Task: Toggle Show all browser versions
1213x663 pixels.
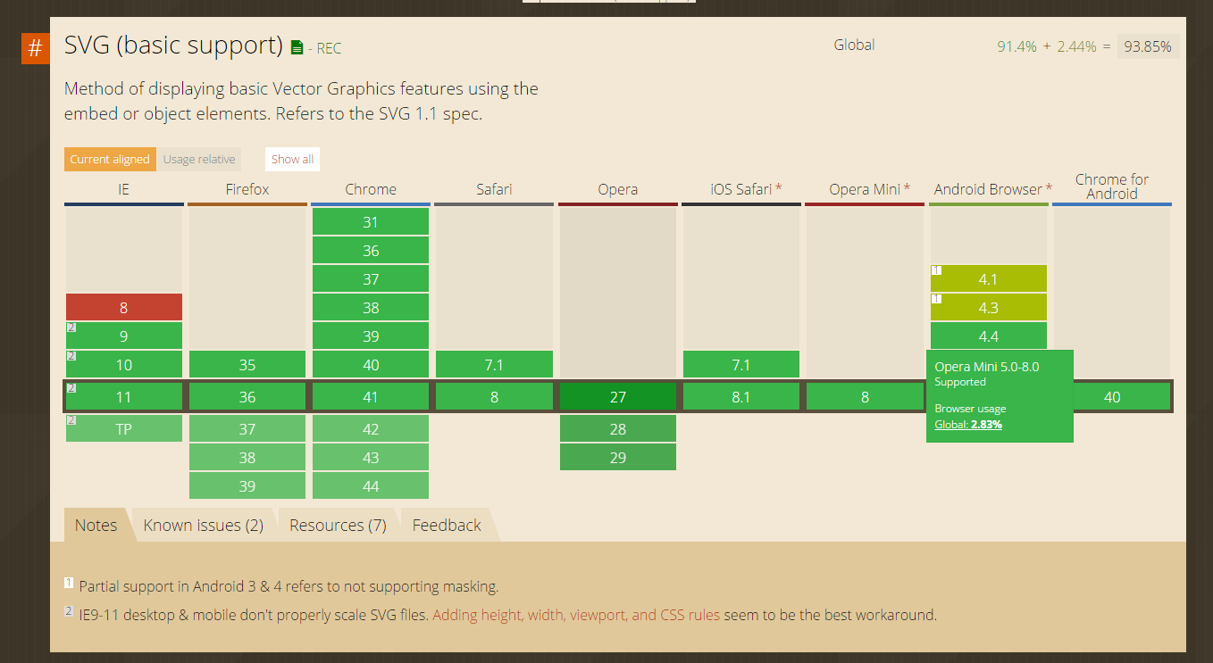Action: click(292, 158)
